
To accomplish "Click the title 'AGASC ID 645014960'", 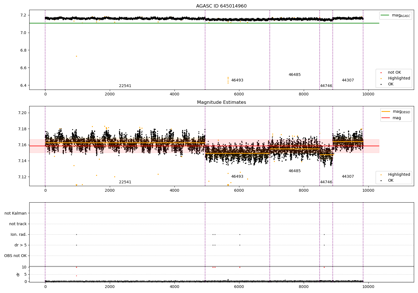I will point(221,6).
